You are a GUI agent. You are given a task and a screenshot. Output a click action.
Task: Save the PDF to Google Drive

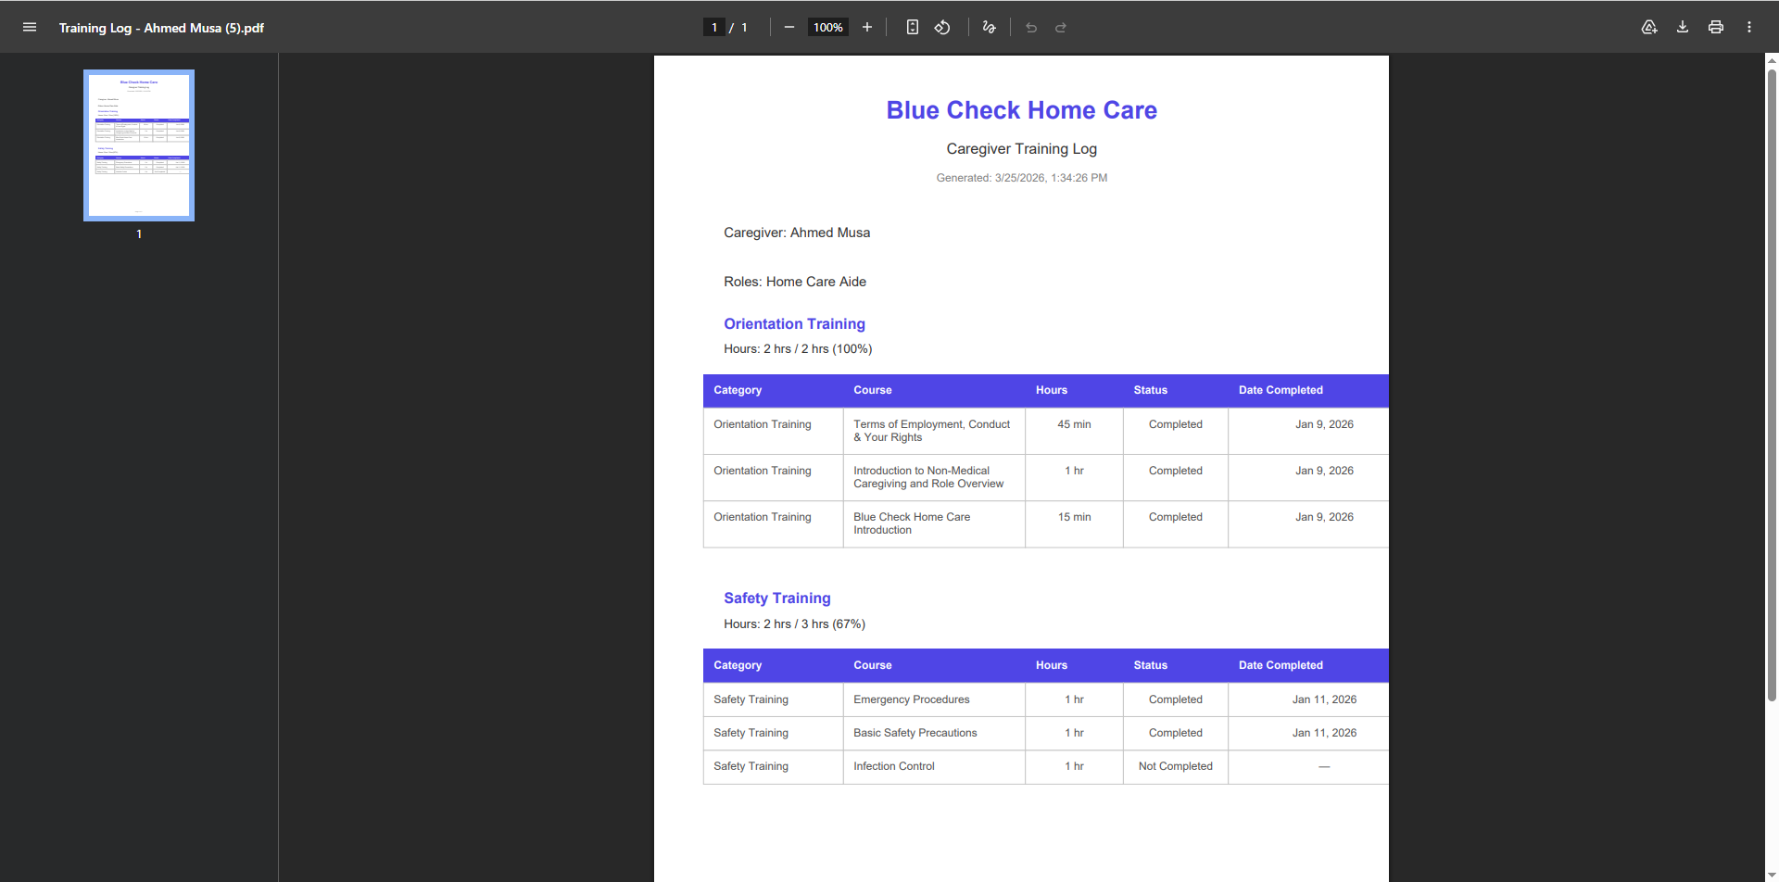(1649, 28)
